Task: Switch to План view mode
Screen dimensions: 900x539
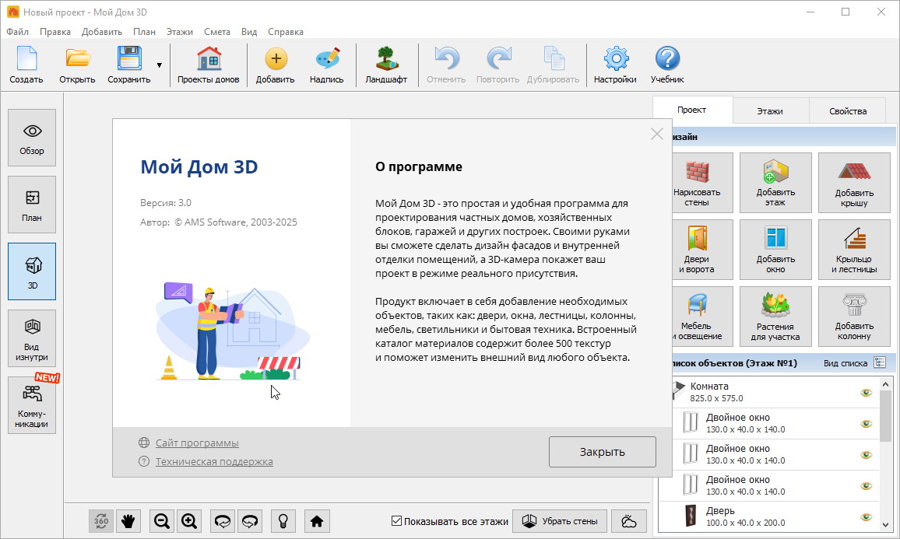Action: (x=32, y=205)
